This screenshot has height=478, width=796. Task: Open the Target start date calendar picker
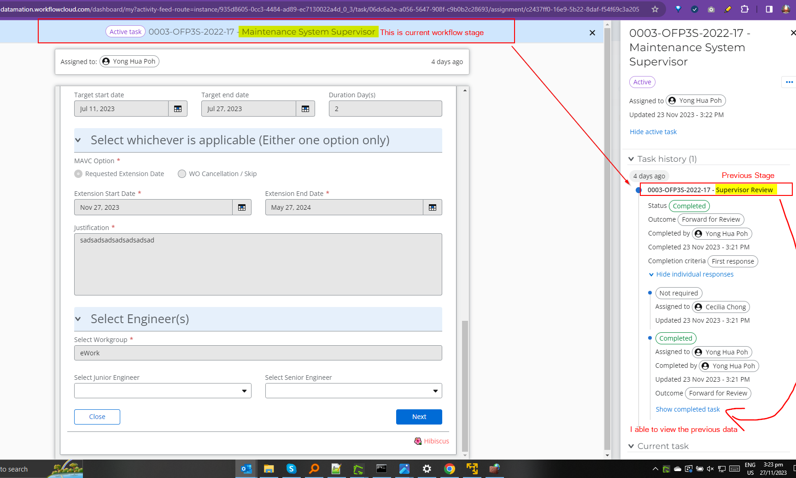(178, 109)
